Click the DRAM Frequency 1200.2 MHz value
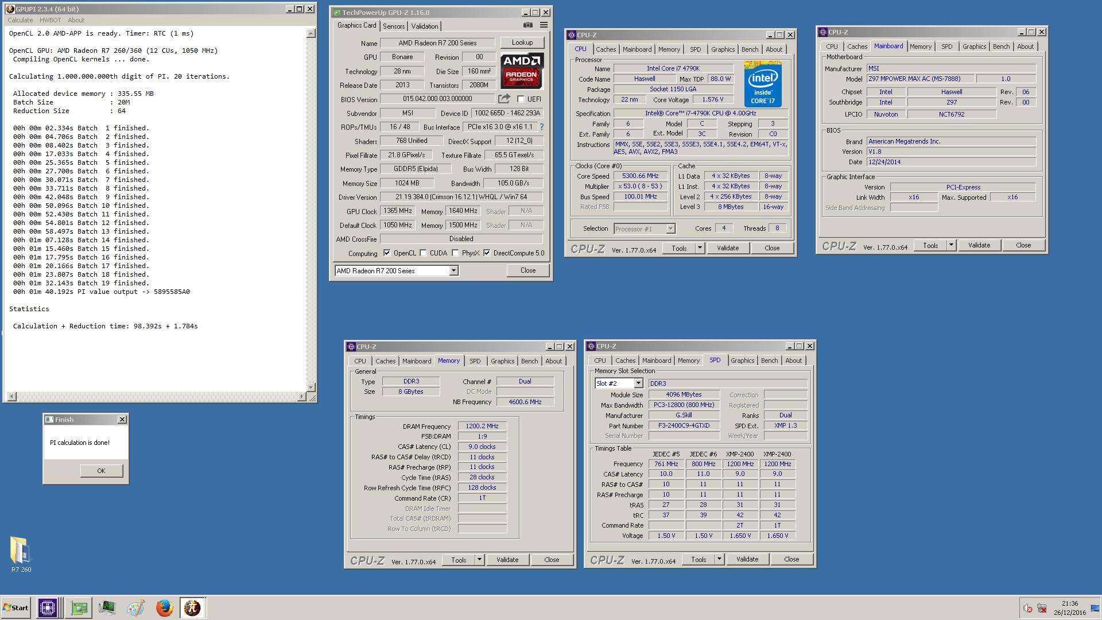Viewport: 1102px width, 620px height. (x=482, y=426)
